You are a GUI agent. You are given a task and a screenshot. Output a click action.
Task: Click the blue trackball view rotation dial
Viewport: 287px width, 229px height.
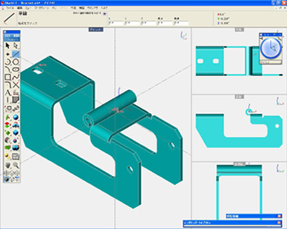click(x=271, y=49)
